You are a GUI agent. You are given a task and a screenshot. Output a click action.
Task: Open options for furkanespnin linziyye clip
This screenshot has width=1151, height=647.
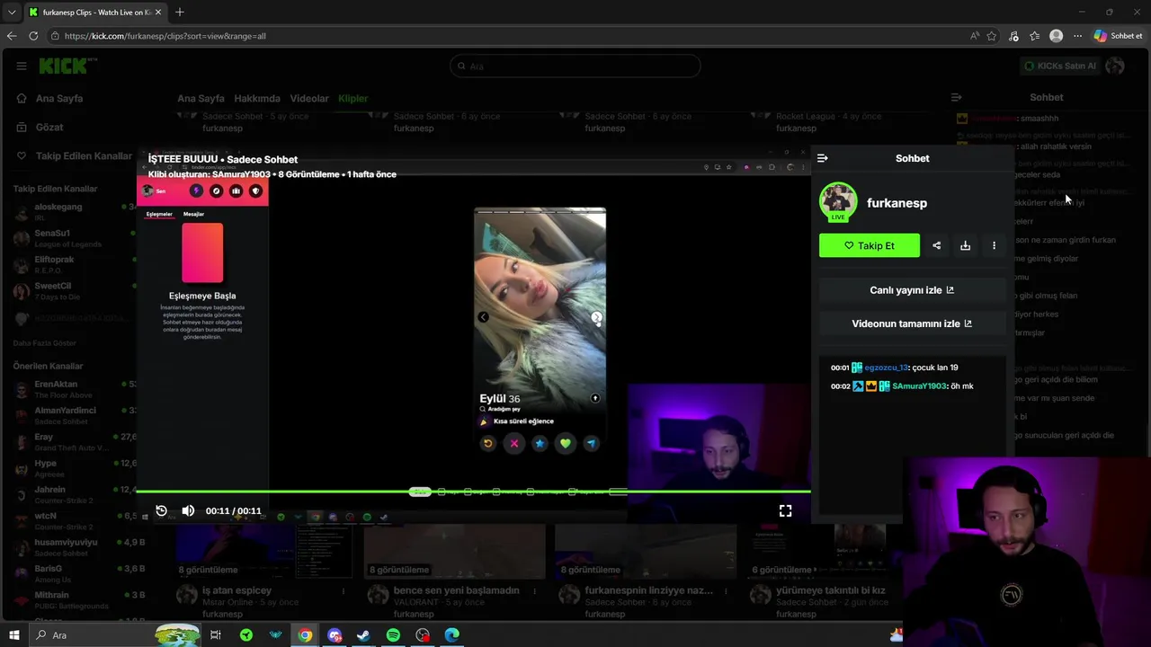726,591
